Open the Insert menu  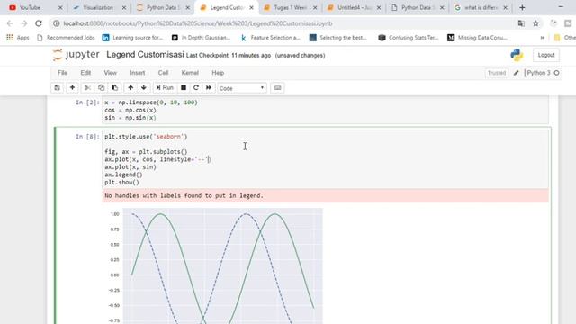138,73
